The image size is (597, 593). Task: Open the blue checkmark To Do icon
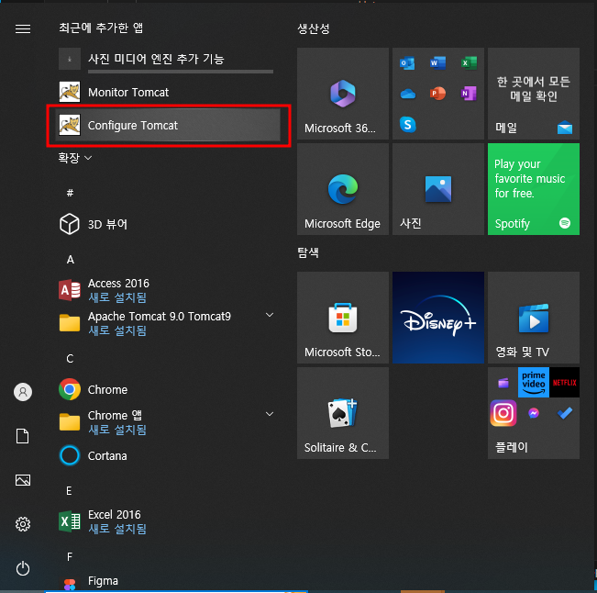(x=565, y=413)
